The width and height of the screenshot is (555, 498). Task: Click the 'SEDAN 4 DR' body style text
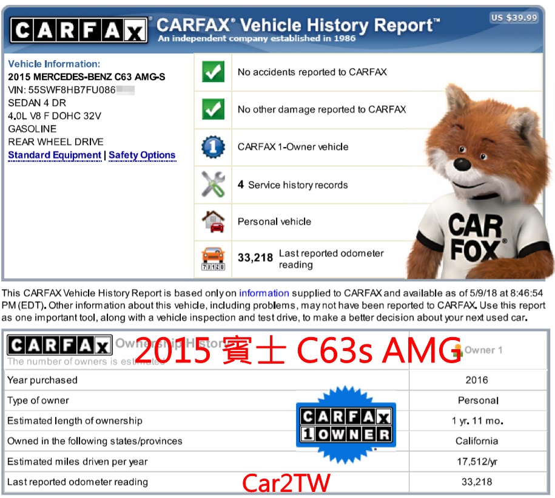37,103
